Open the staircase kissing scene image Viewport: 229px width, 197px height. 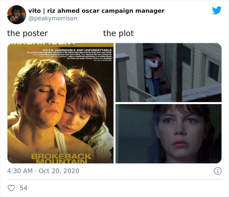click(x=168, y=73)
